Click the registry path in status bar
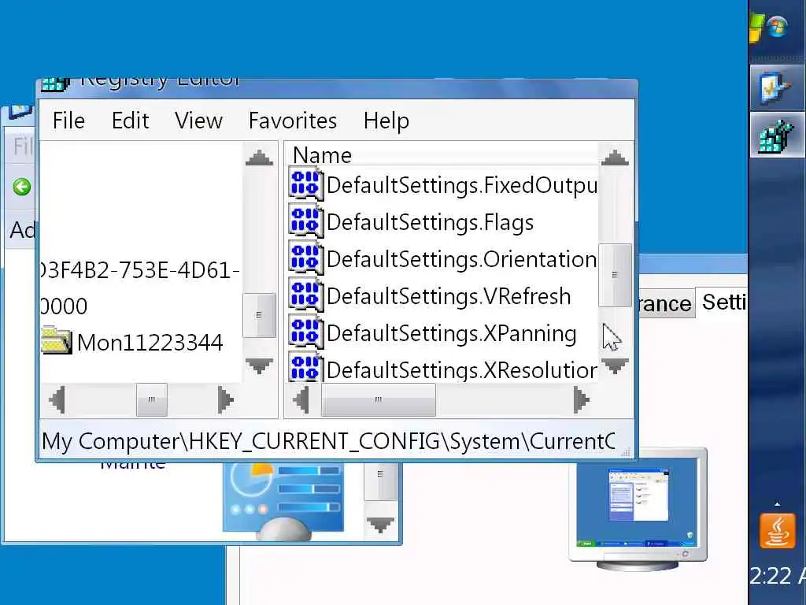This screenshot has width=806, height=605. pos(328,441)
